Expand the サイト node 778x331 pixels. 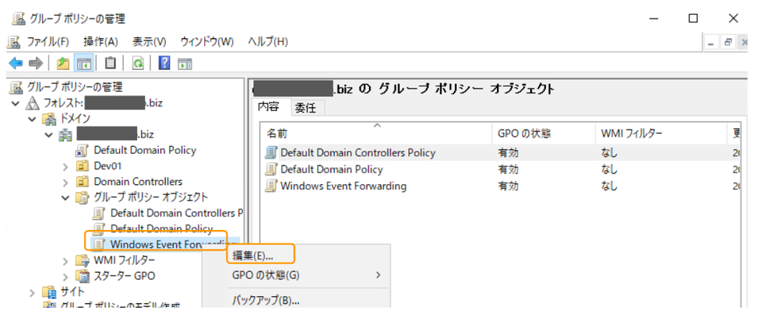(33, 292)
